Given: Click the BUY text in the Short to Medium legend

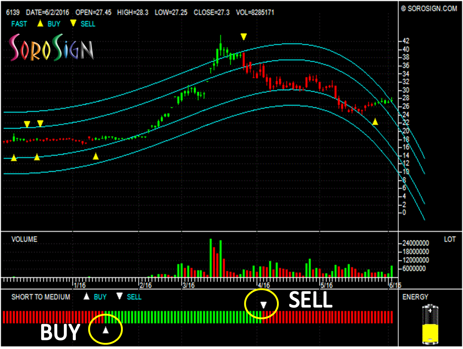Looking at the screenshot, I should [100, 297].
